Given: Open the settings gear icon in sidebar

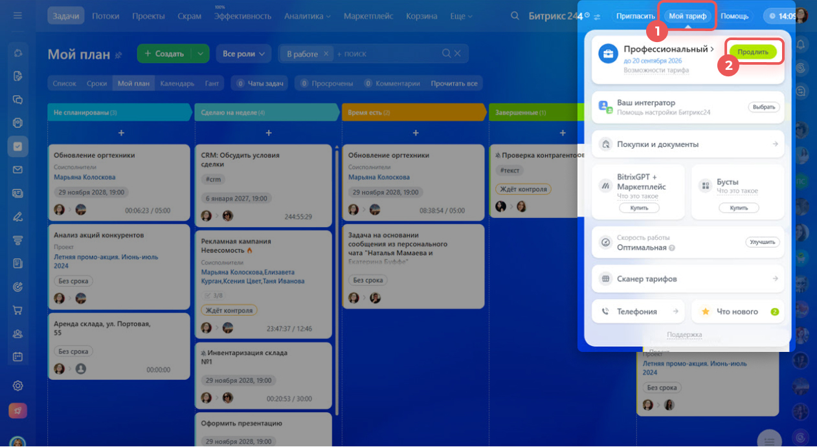Looking at the screenshot, I should 17,386.
